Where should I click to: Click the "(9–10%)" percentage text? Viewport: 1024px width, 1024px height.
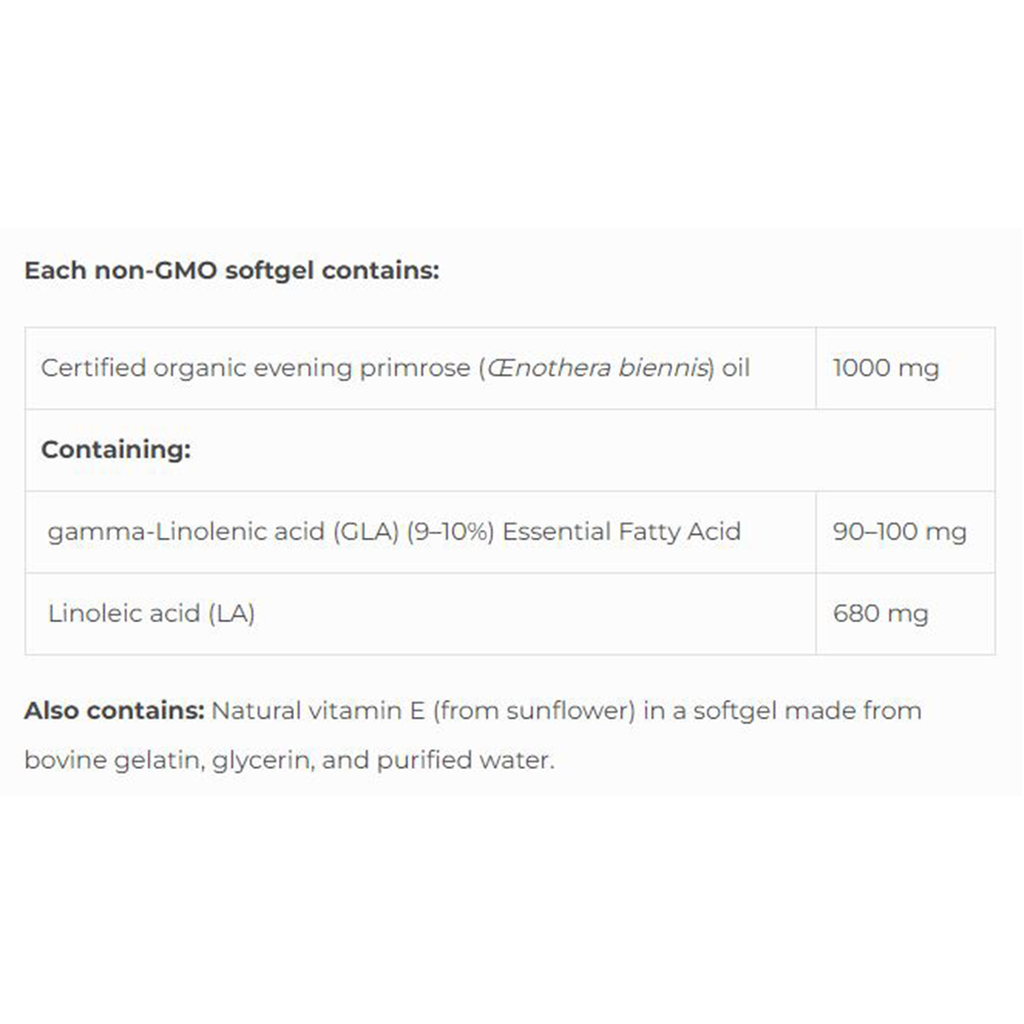(451, 532)
